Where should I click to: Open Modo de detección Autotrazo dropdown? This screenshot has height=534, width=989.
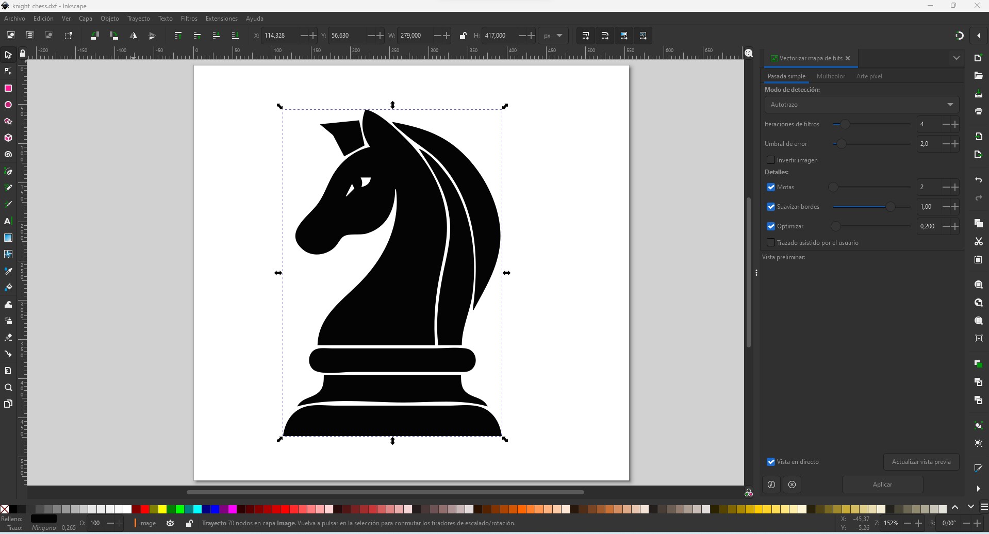coord(862,105)
